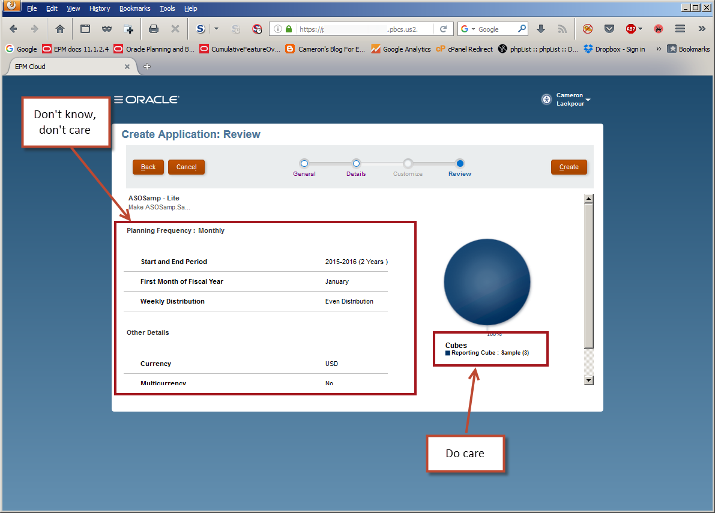
Task: Click the private browsing mask icon
Action: pos(107,29)
